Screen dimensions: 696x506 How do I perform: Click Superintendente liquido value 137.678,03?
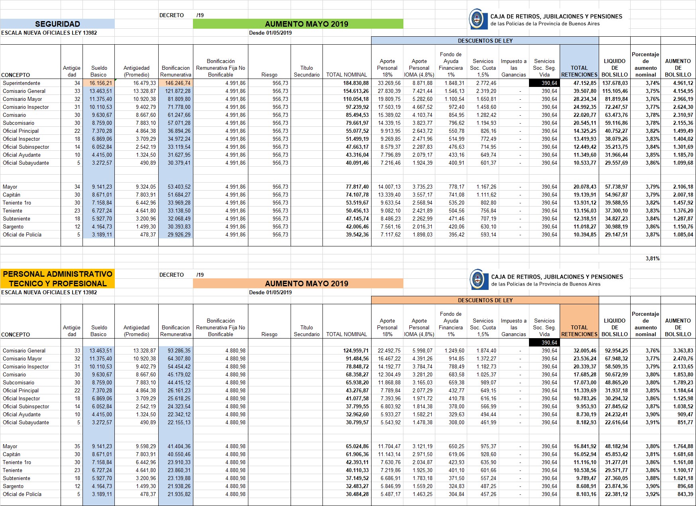pyautogui.click(x=614, y=83)
